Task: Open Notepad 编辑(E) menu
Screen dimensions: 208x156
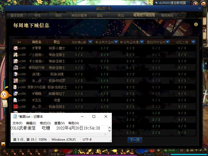Action: point(31,123)
